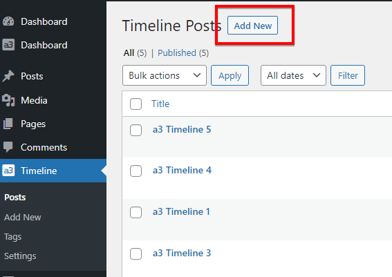The width and height of the screenshot is (392, 277).
Task: Open Settings in the Timeline submenu
Action: point(20,256)
